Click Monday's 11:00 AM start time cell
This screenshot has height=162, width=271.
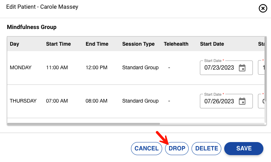click(x=57, y=67)
